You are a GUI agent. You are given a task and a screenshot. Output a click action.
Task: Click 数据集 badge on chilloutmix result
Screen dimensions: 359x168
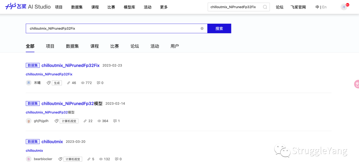(33, 141)
